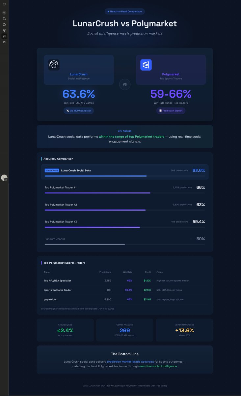Image resolution: width=241 pixels, height=396 pixels.
Task: Click the LunarCrush circular logo icon
Action: [x=54, y=65]
